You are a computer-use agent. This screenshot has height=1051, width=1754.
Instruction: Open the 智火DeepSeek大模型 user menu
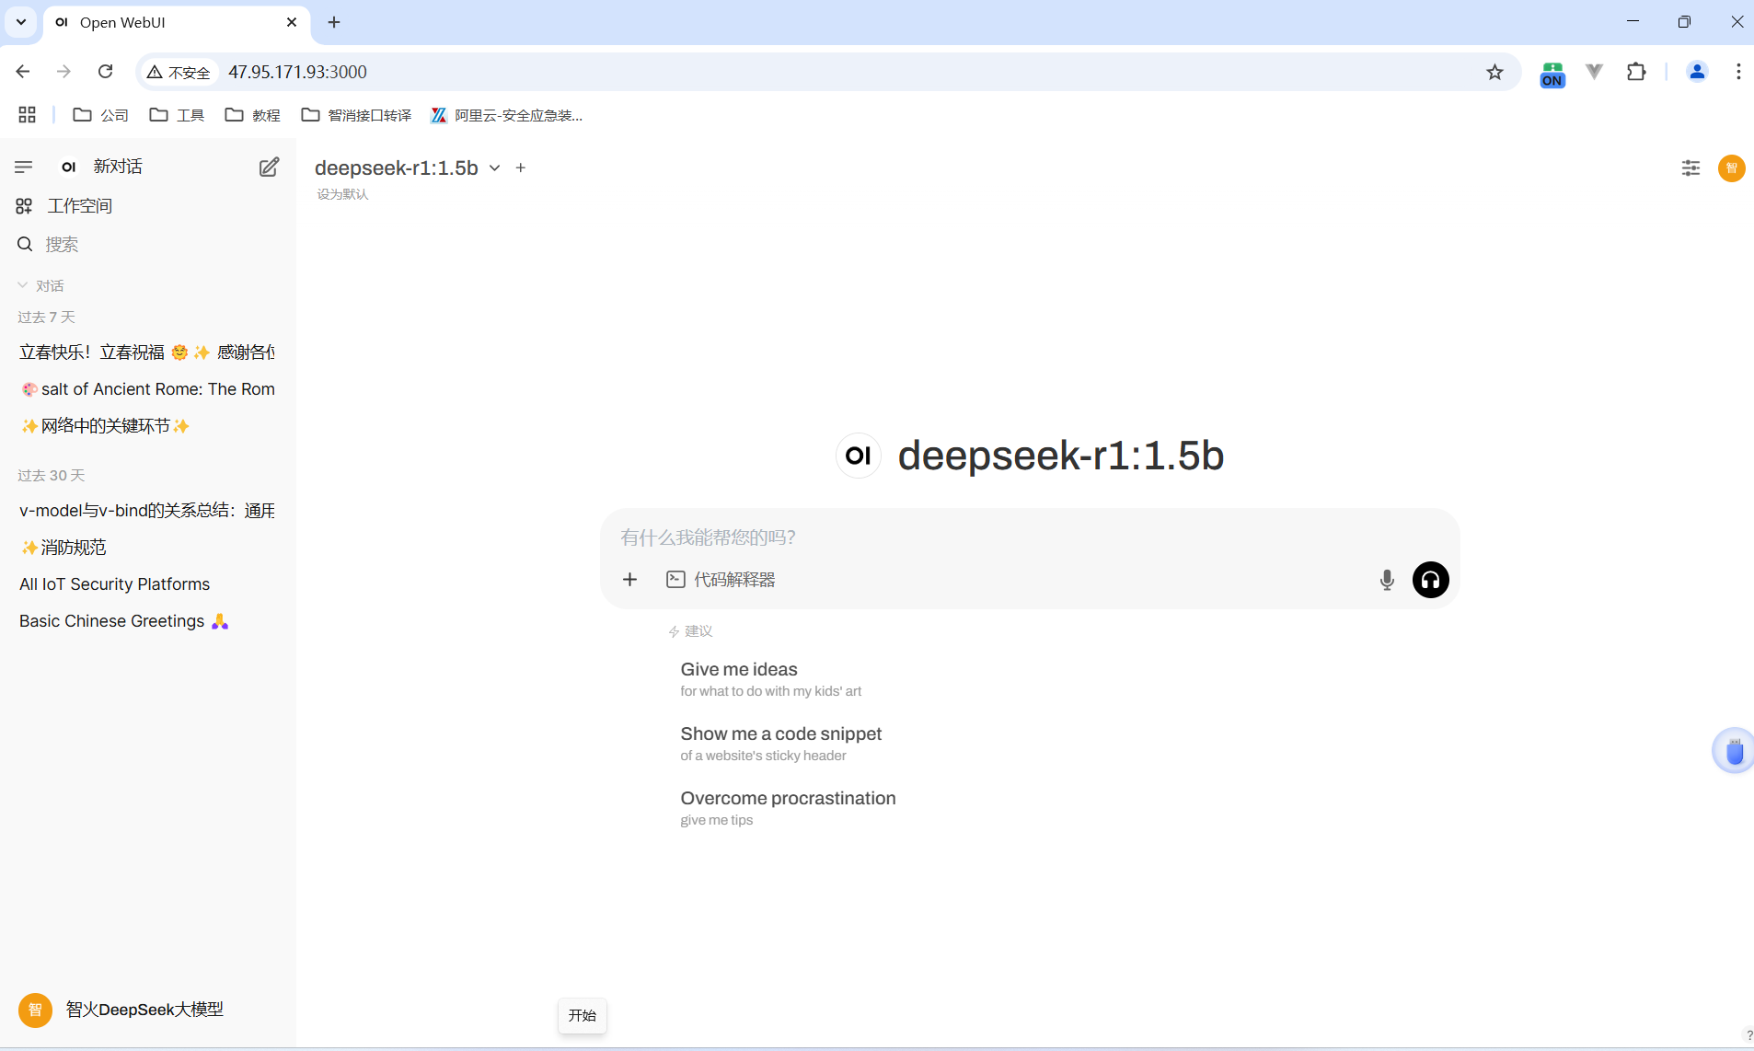click(x=121, y=1010)
